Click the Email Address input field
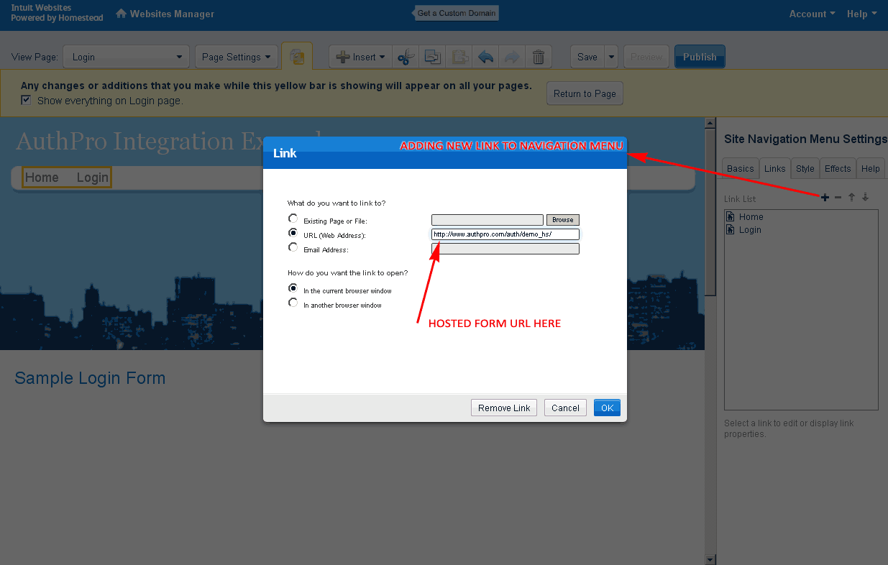Viewport: 888px width, 565px height. point(505,249)
